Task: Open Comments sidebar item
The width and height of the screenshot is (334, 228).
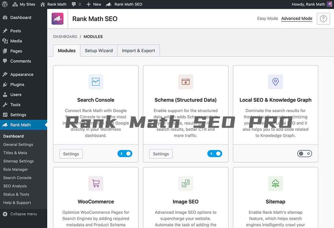Action: click(x=23, y=61)
